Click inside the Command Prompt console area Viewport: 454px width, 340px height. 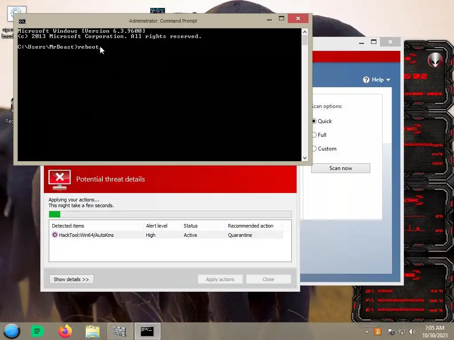(159, 95)
